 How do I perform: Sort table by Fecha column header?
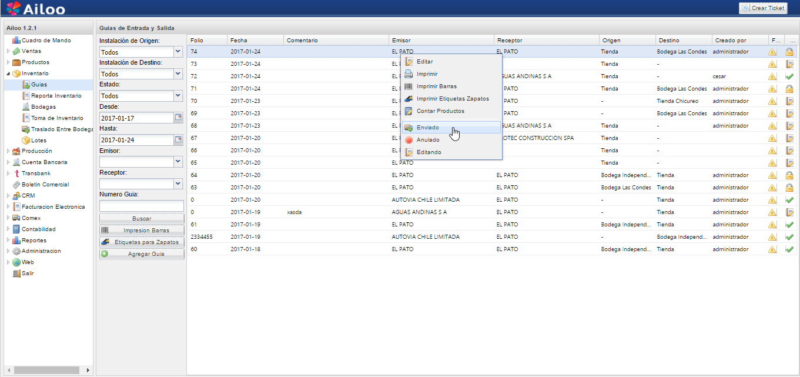point(255,40)
